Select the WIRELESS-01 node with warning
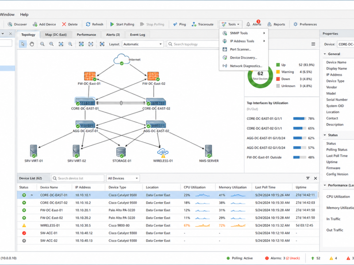Image resolution: width=354 pixels, height=265 pixels. pyautogui.click(x=163, y=153)
